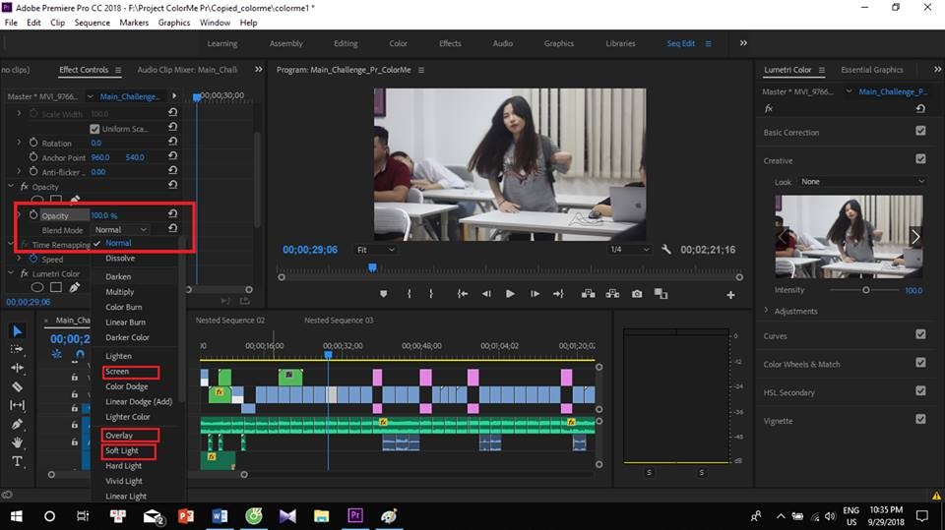Step back one frame
The width and height of the screenshot is (945, 530).
point(486,294)
